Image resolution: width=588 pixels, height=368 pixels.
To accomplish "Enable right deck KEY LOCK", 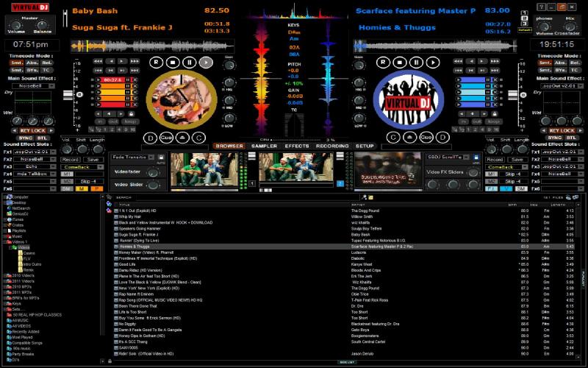I will 562,131.
